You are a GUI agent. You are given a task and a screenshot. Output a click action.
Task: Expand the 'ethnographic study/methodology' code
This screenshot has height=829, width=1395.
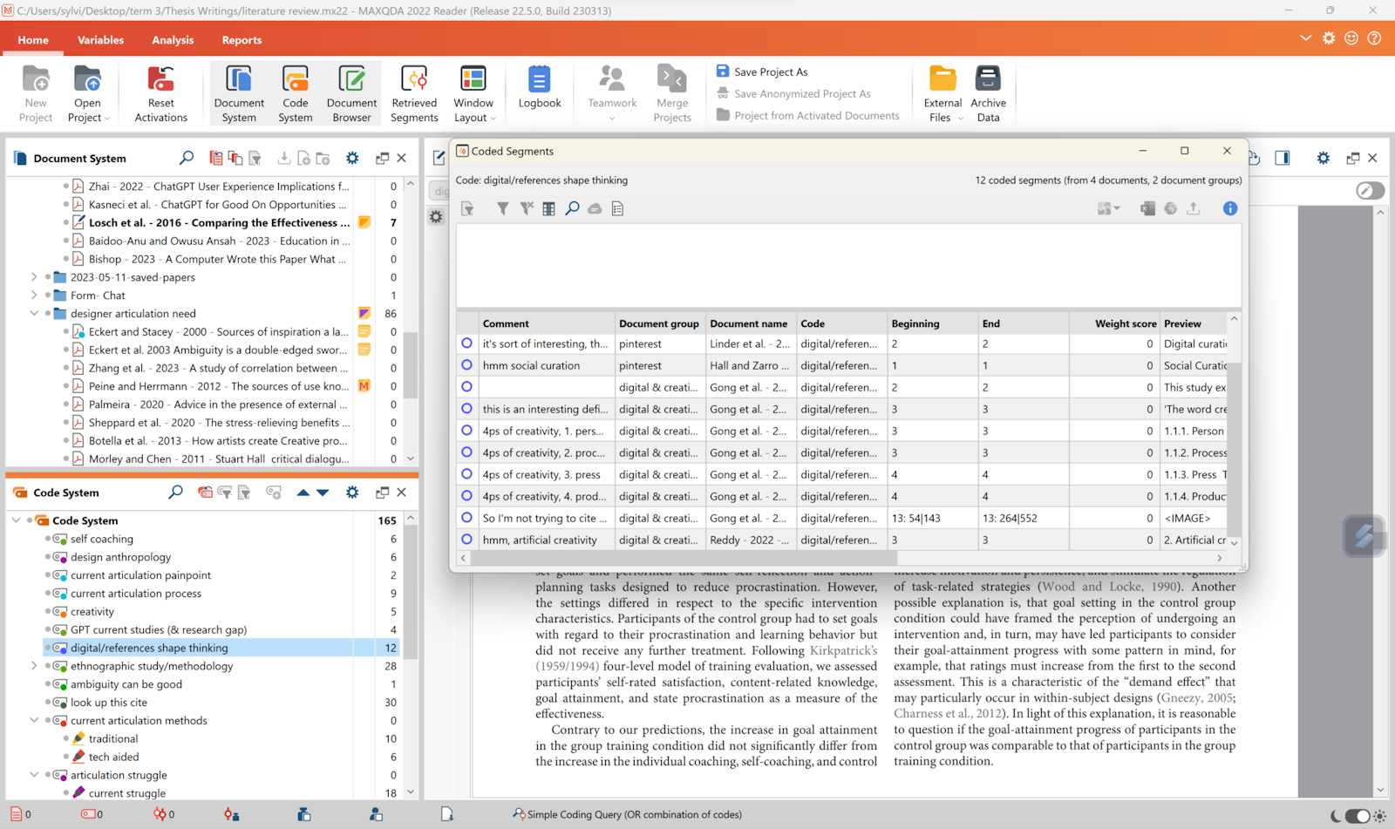pyautogui.click(x=34, y=666)
